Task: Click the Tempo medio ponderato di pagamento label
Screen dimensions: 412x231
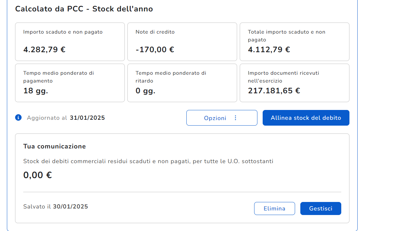Action: click(x=58, y=77)
